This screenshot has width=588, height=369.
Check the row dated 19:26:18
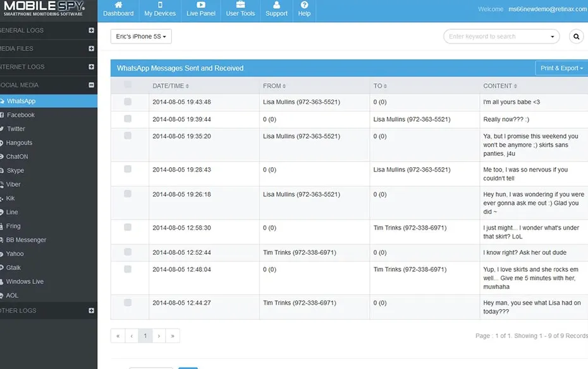point(128,194)
